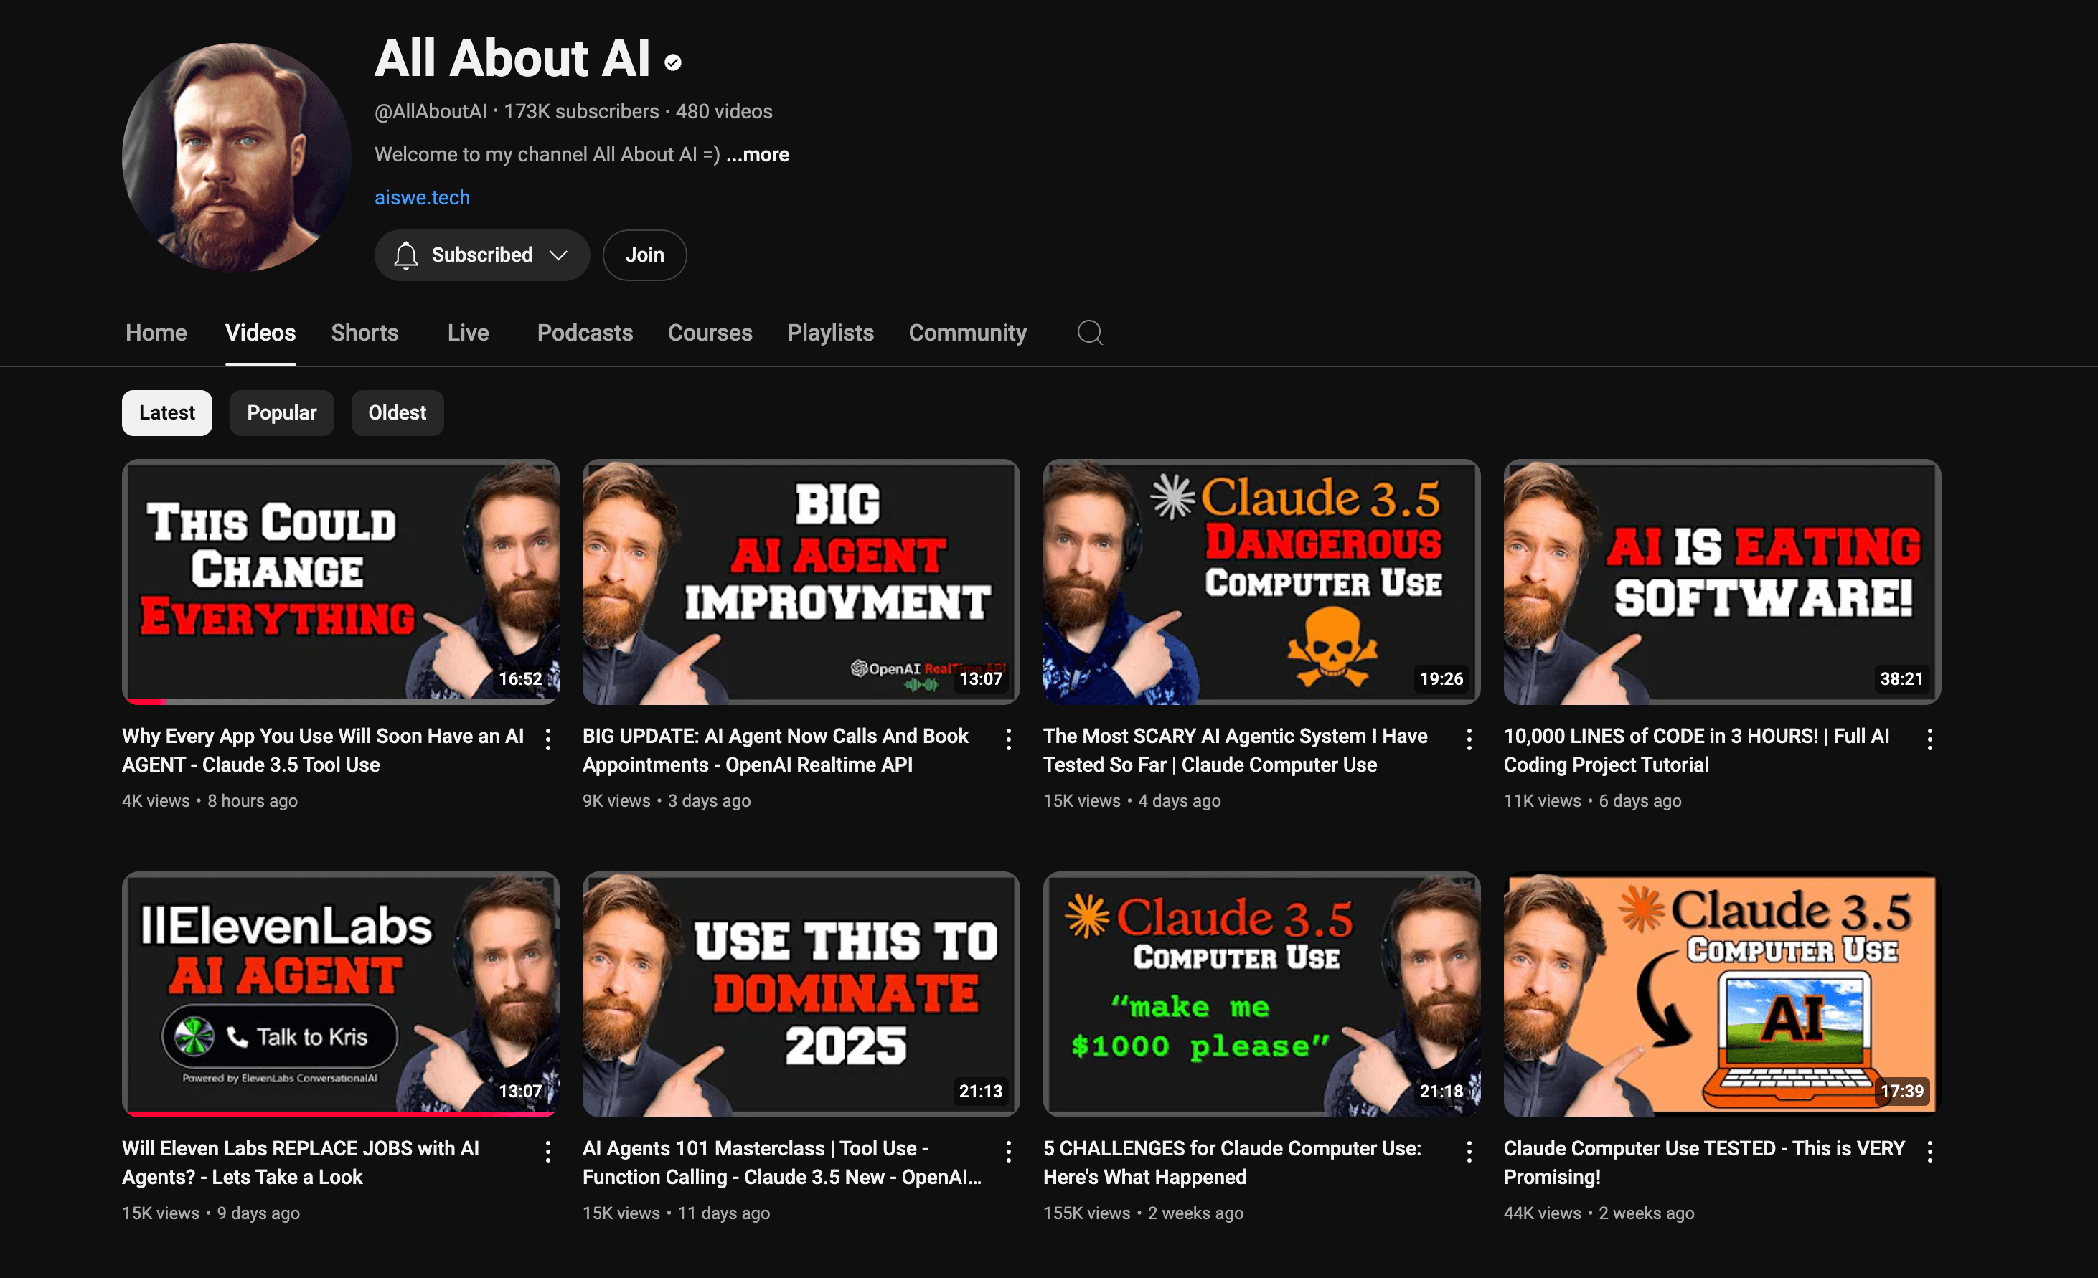Open the Playlists tab
The height and width of the screenshot is (1278, 2098).
(831, 333)
